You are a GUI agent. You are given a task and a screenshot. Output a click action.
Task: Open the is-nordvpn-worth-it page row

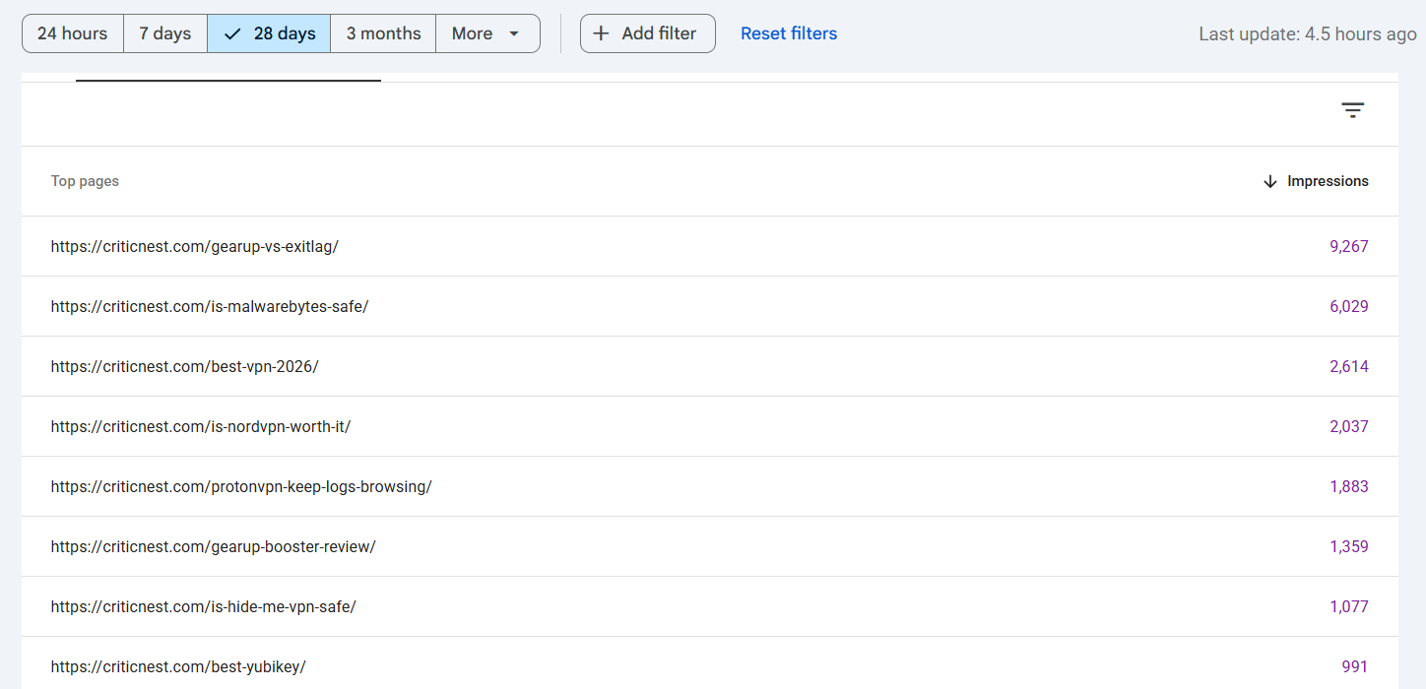coord(710,426)
